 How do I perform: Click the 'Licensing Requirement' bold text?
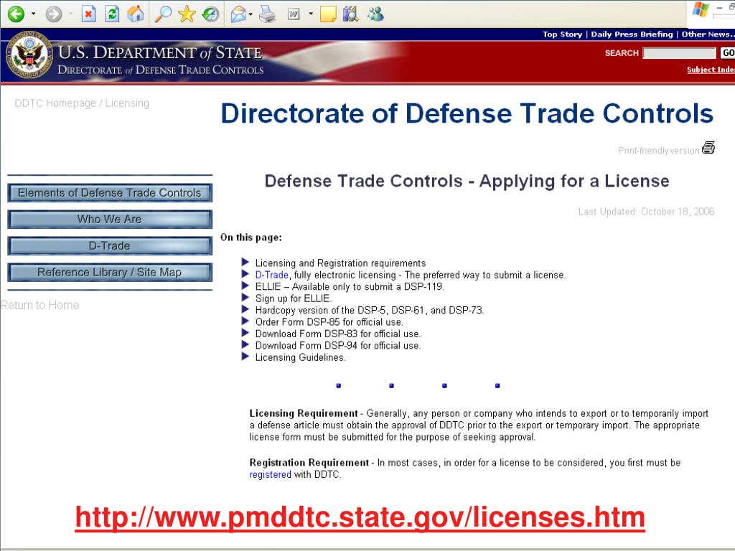[304, 413]
